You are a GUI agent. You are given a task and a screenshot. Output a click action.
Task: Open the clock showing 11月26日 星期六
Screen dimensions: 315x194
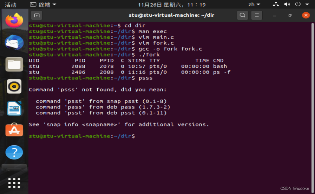pyautogui.click(x=172, y=4)
